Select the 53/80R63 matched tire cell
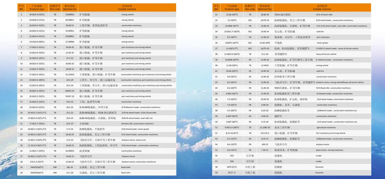This screenshot has height=179, width=385. click(x=70, y=15)
